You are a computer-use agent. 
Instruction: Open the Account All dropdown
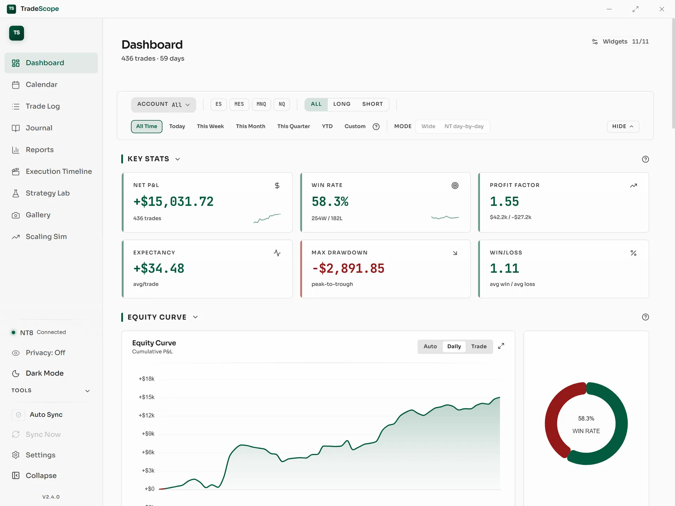pos(163,105)
